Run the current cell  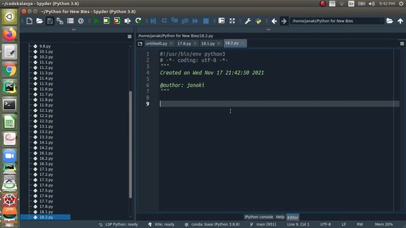point(107,21)
